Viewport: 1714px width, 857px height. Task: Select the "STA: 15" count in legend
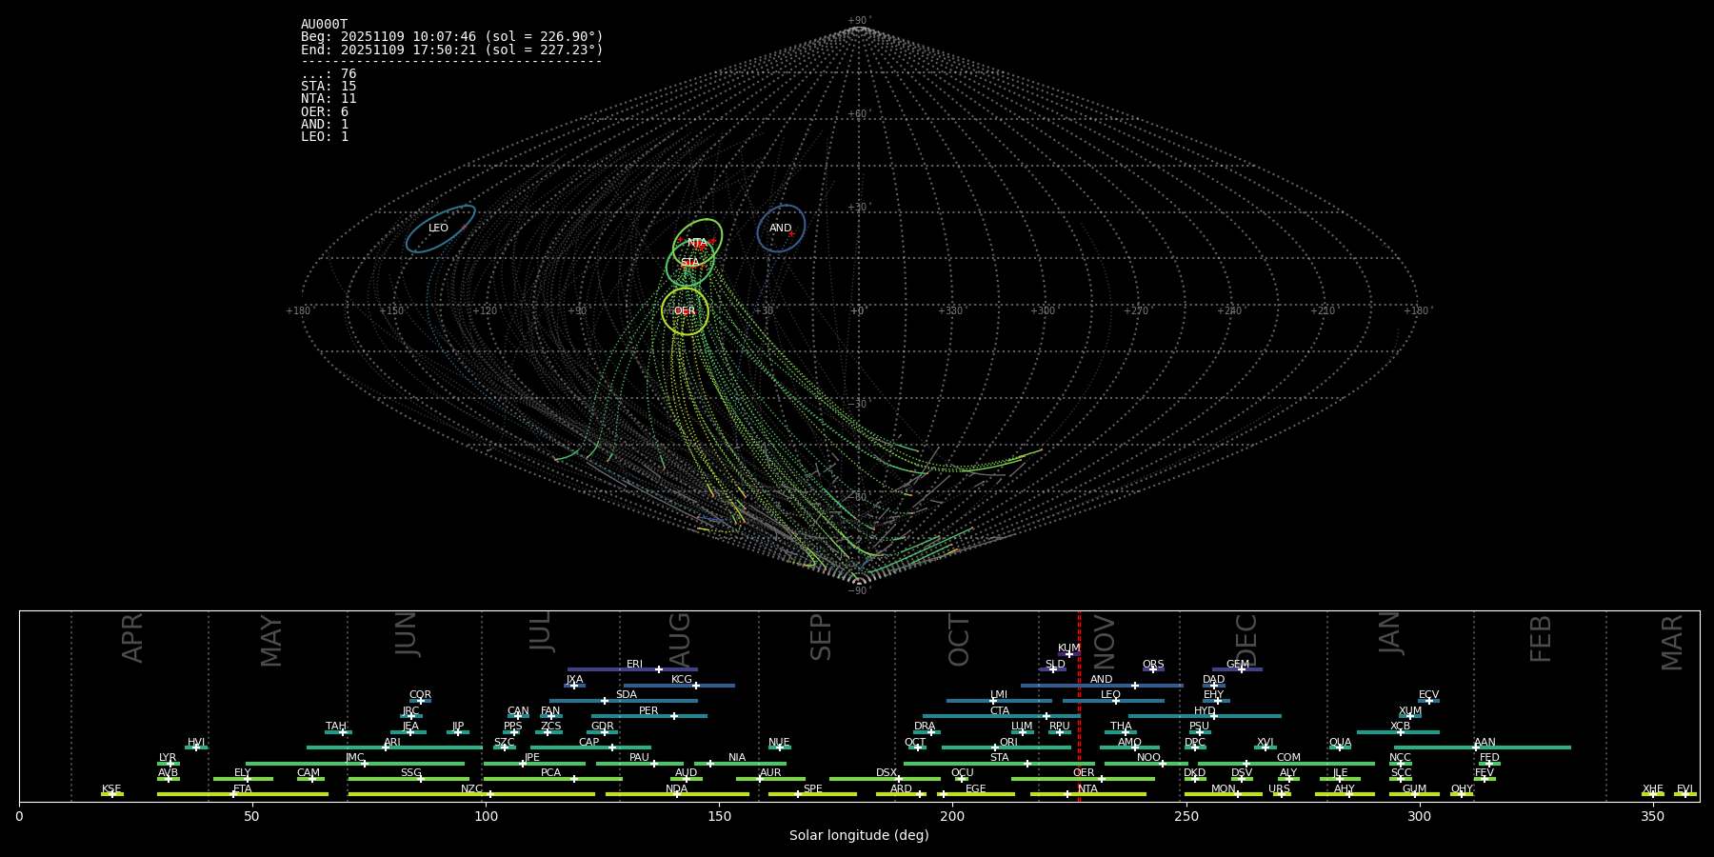(x=329, y=87)
